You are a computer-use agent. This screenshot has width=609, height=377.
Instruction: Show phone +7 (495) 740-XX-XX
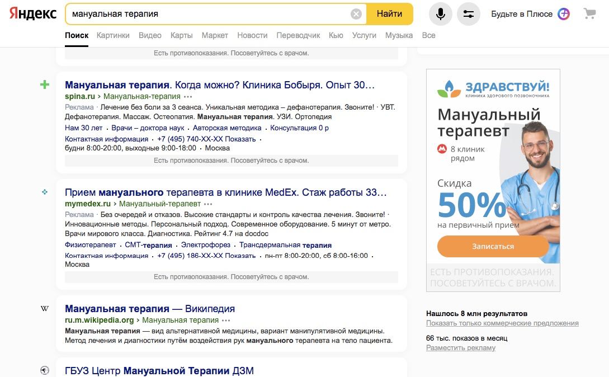[206, 139]
